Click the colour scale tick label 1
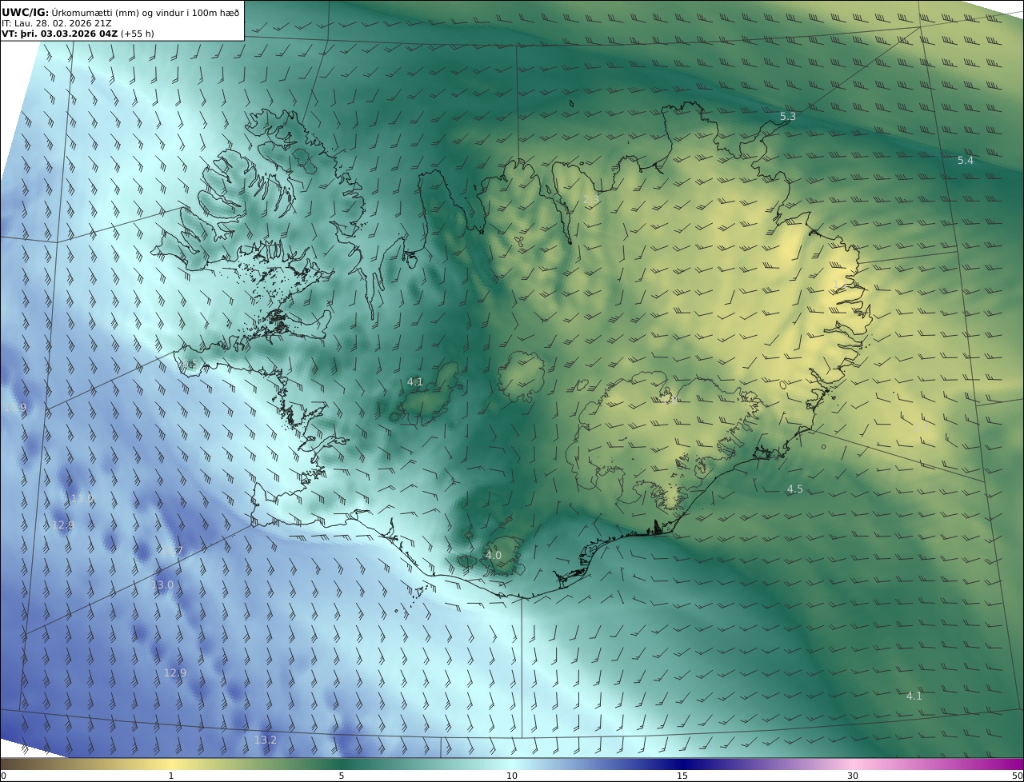1024x782 pixels. [171, 776]
